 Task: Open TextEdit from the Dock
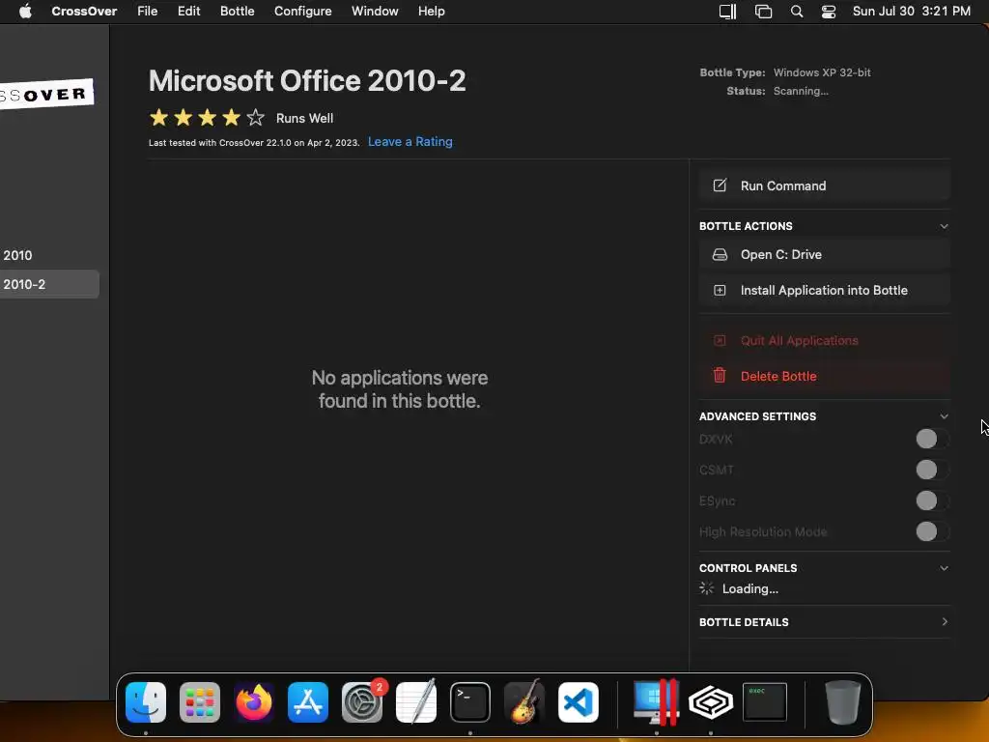[x=416, y=702]
